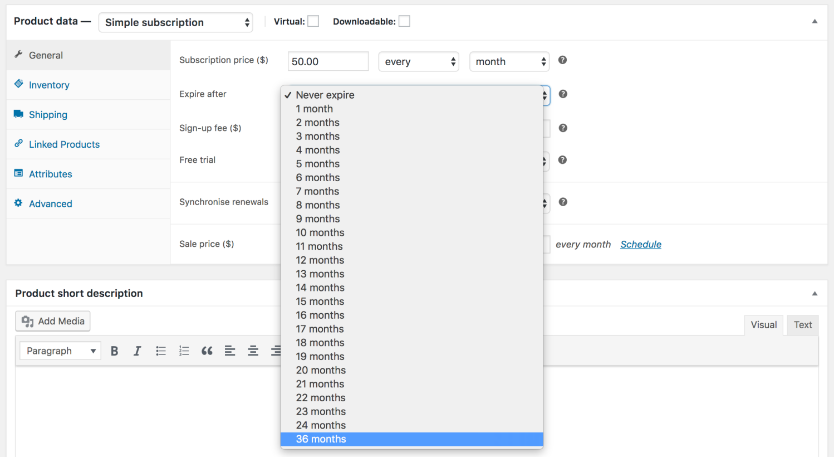The width and height of the screenshot is (834, 457).
Task: Toggle bold formatting in the editor toolbar
Action: (x=114, y=351)
